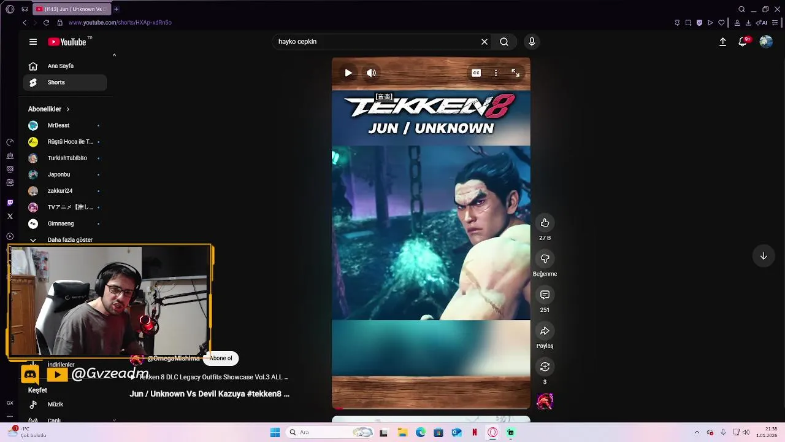Open the sound source thumbnail below remix
Screen dimensions: 785x442
[x=545, y=401]
